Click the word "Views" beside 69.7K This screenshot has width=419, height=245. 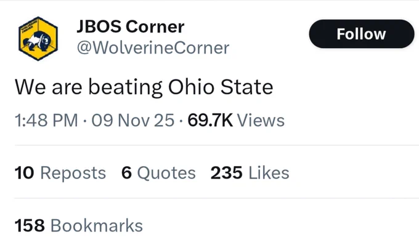coord(261,120)
